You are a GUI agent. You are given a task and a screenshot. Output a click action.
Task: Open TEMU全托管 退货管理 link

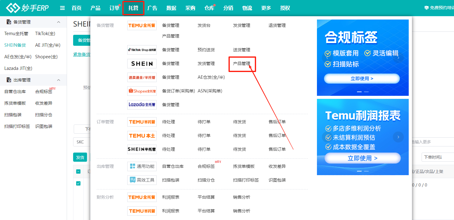(x=277, y=25)
